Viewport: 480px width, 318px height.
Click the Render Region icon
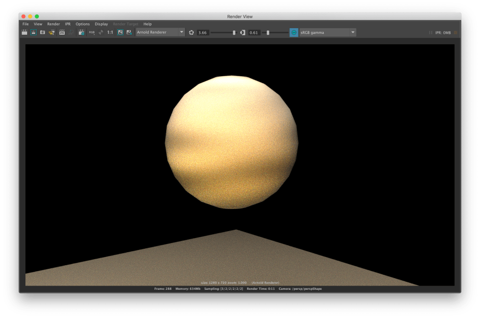click(34, 32)
